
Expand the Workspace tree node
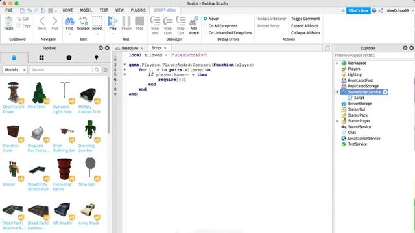[337, 63]
